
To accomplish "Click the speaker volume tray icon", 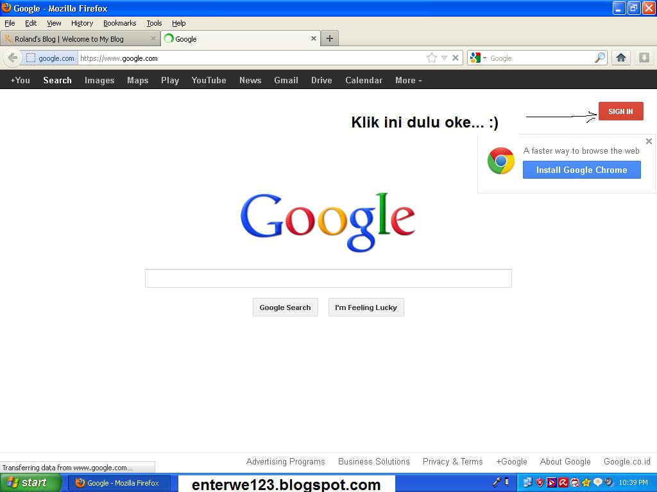I will point(609,482).
